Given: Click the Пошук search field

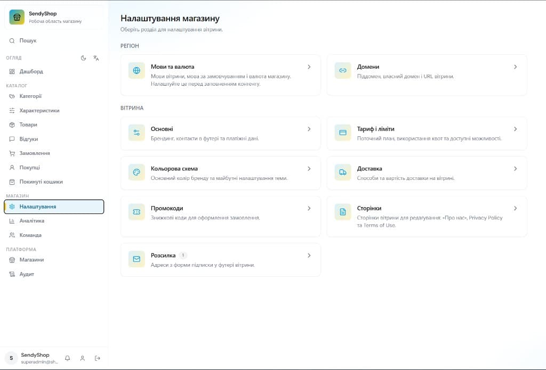Looking at the screenshot, I should 54,40.
